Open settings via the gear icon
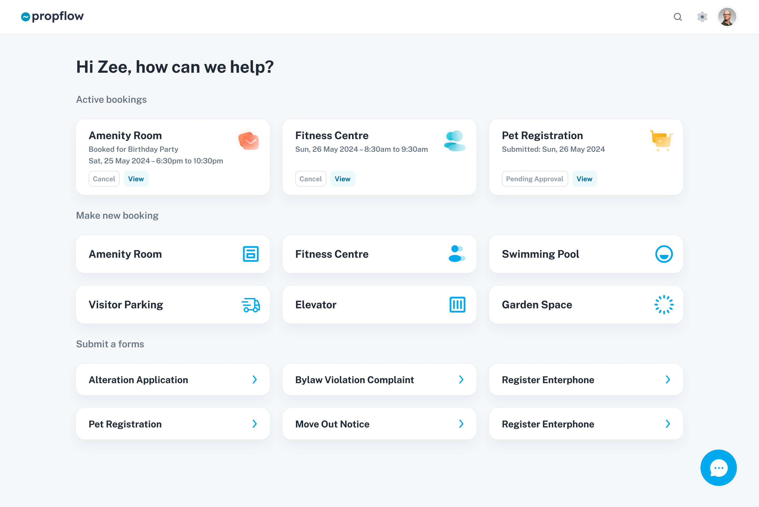The height and width of the screenshot is (507, 759). (x=702, y=17)
